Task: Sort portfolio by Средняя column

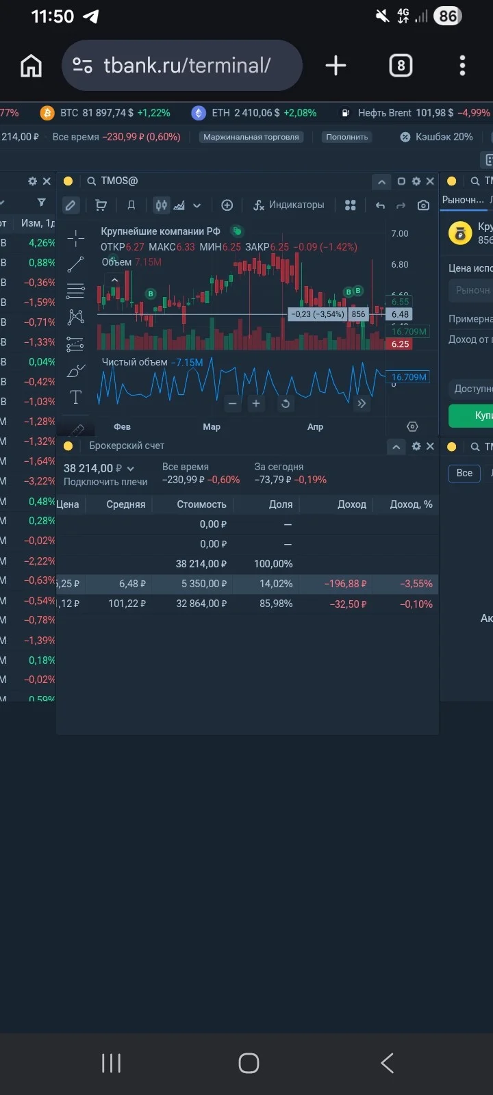Action: pos(126,504)
